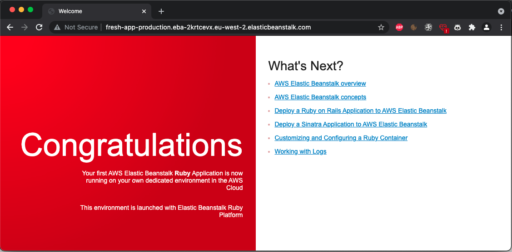Close the Welcome tab
This screenshot has height=252, width=512.
[144, 11]
